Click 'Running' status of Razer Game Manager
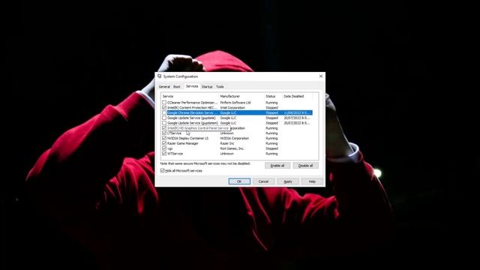The image size is (480, 270). tap(271, 143)
